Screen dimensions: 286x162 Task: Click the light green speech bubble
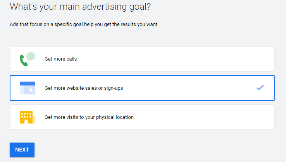pos(31,56)
